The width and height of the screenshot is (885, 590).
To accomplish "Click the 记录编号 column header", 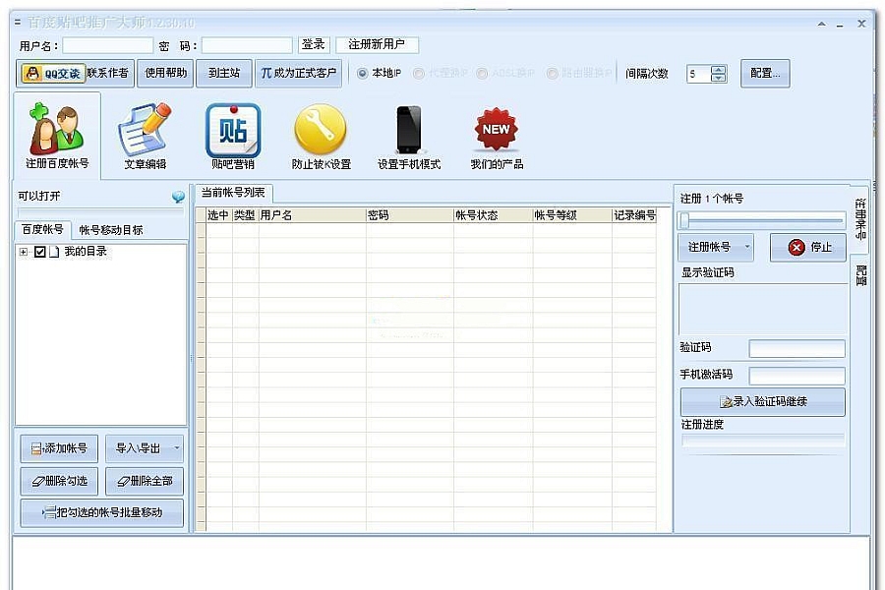I will (x=634, y=215).
